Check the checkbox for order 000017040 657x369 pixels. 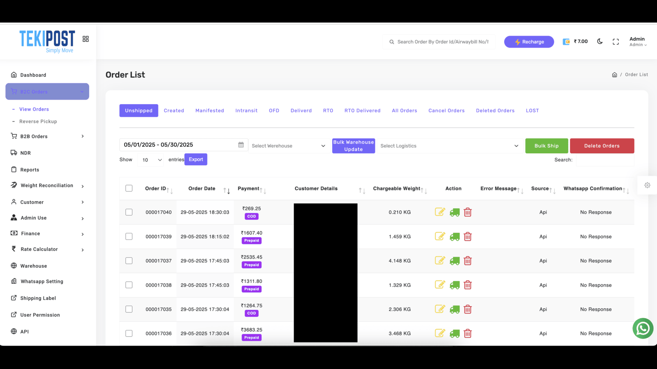point(129,212)
